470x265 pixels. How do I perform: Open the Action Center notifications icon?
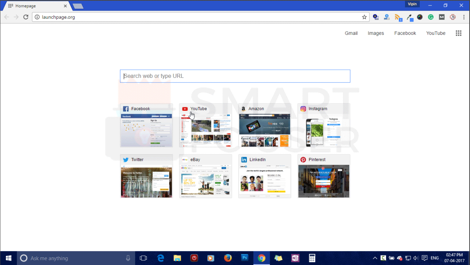tap(425, 258)
